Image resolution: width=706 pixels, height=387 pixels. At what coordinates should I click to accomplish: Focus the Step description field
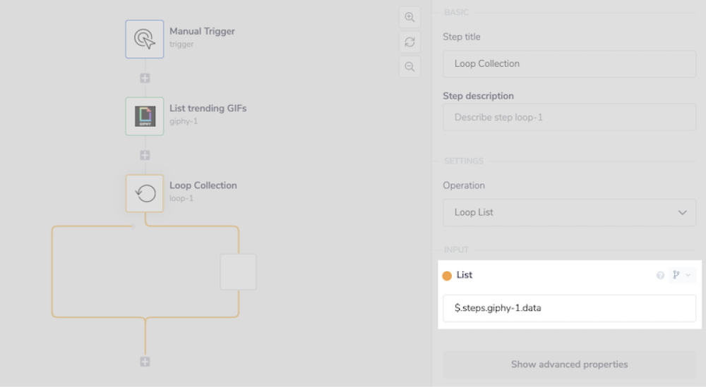coord(569,117)
